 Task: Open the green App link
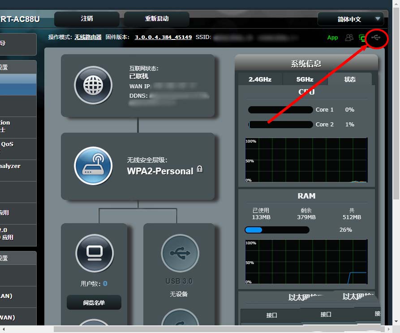tap(332, 38)
